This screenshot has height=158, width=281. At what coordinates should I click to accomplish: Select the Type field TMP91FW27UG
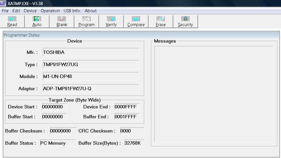(x=91, y=64)
